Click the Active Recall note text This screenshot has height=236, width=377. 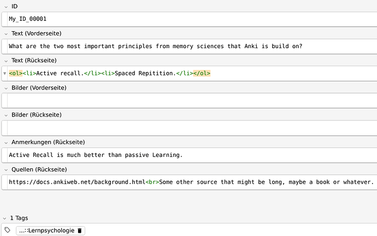96,155
